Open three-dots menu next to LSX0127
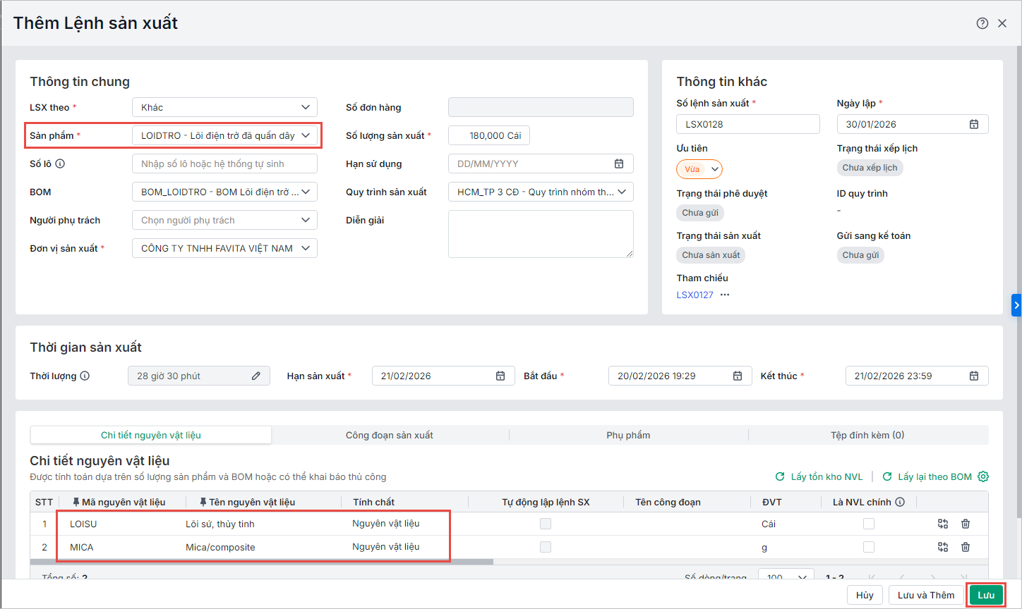Screen dimensions: 1022x609 (725, 295)
